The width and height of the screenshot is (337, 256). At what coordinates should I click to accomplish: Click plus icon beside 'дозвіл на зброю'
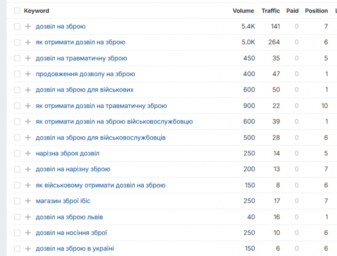(x=28, y=26)
